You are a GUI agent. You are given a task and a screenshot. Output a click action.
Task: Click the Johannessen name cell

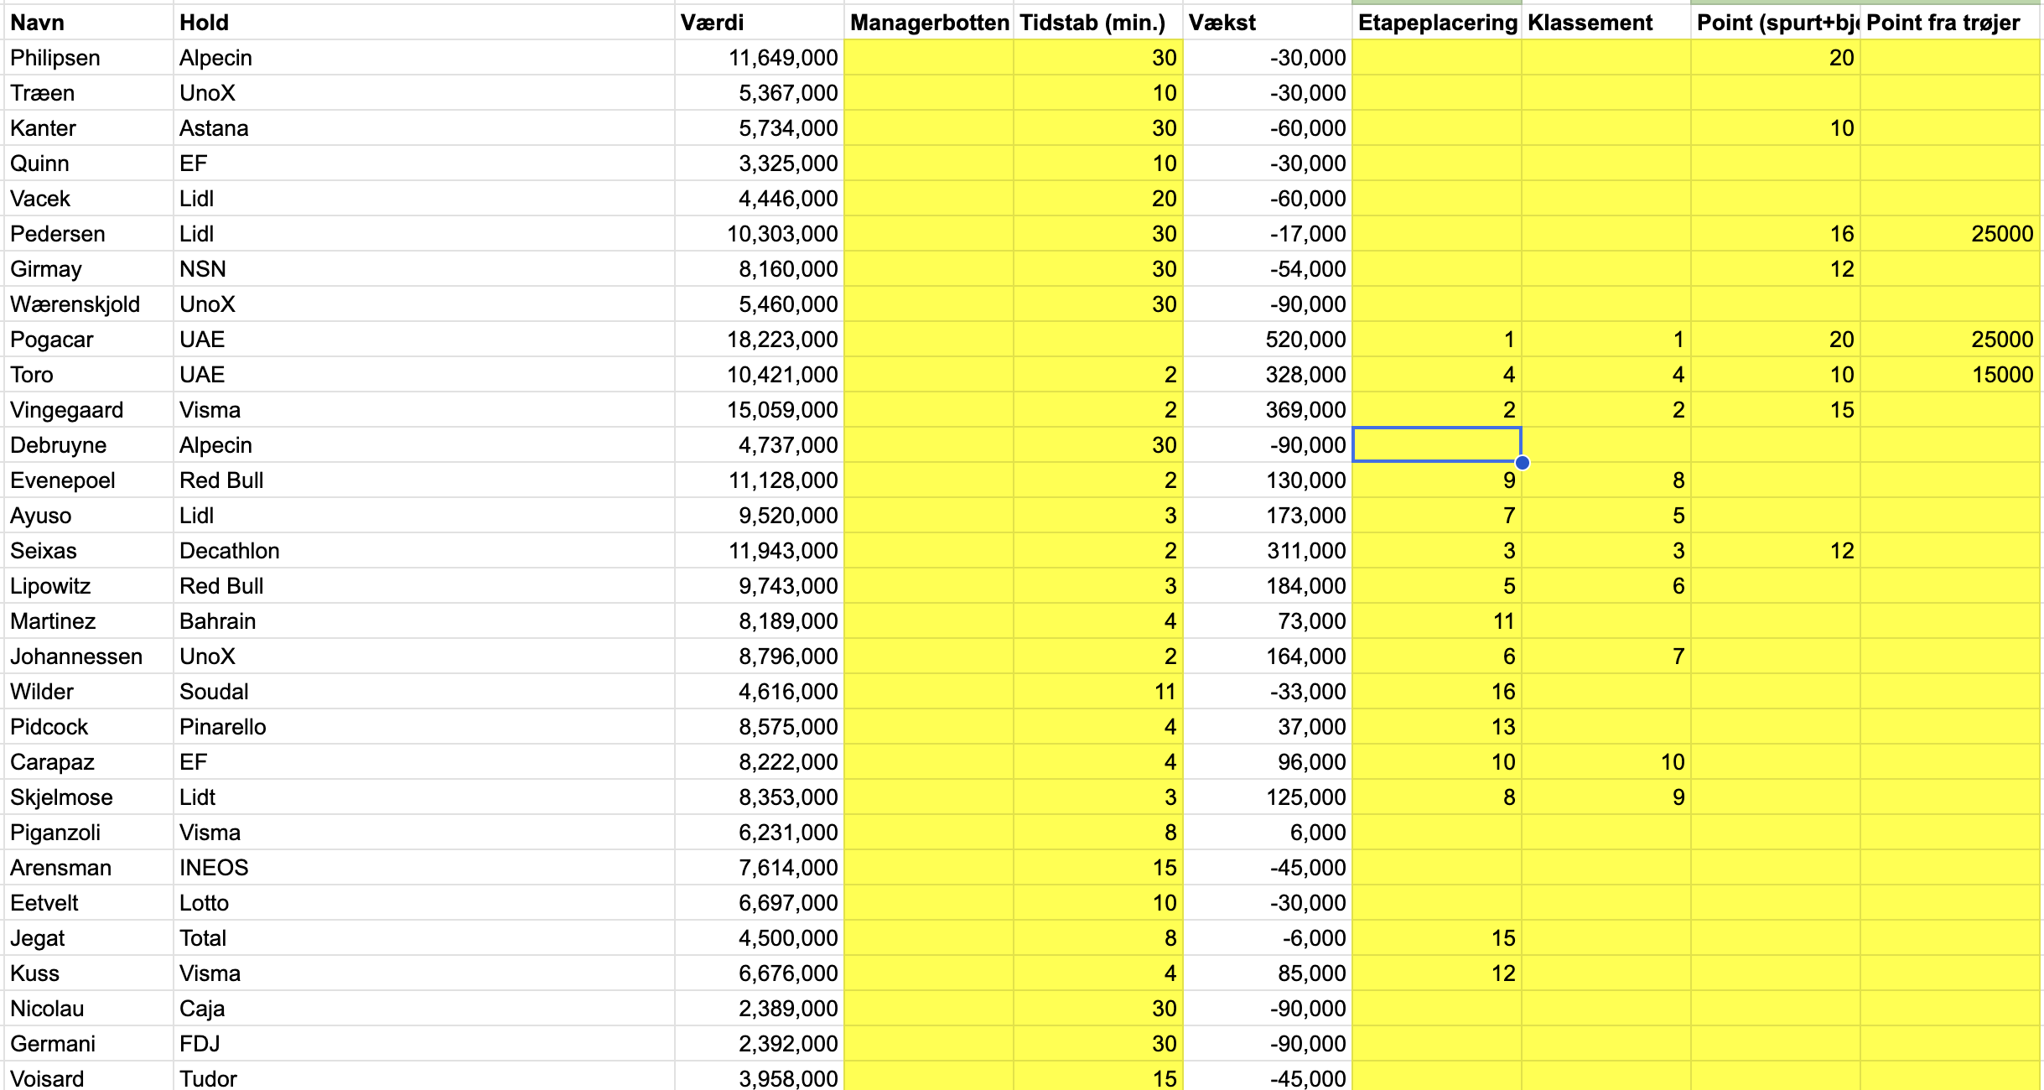pyautogui.click(x=88, y=657)
